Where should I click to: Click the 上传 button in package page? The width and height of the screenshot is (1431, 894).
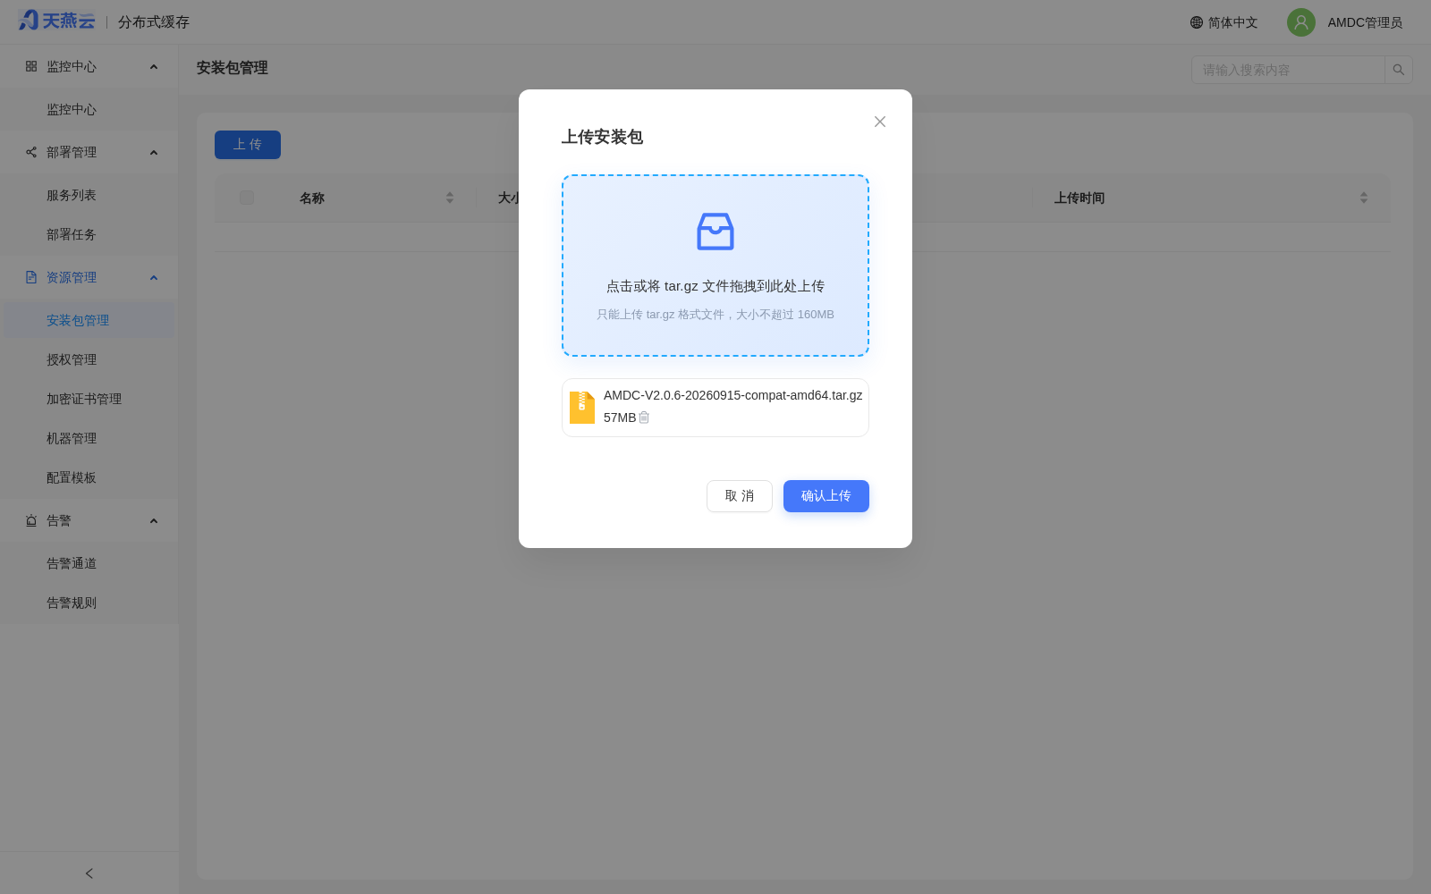coord(248,145)
